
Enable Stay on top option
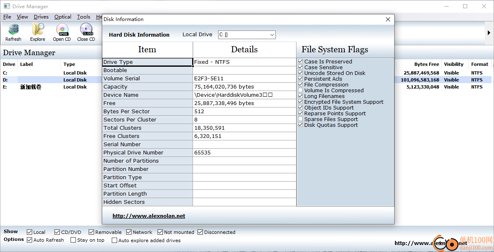point(73,240)
